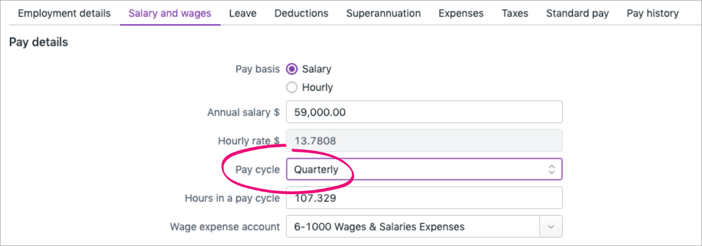Select the Salary pay basis option
702x246 pixels.
(292, 69)
